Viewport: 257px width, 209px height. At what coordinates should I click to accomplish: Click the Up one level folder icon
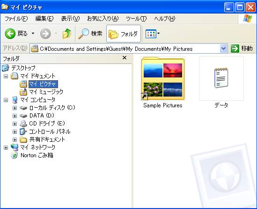[67, 34]
